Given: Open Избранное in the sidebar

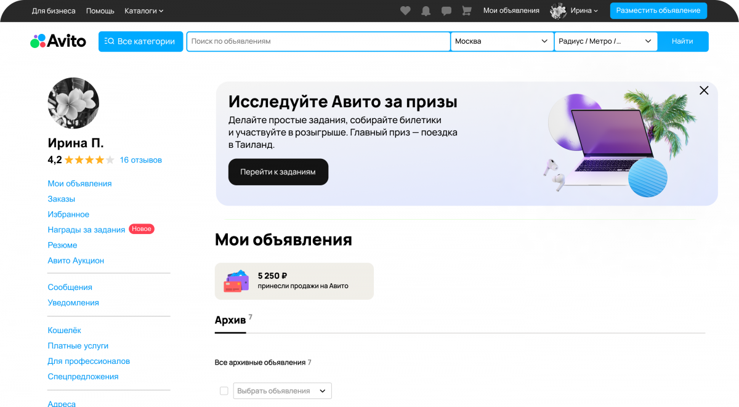Looking at the screenshot, I should pyautogui.click(x=68, y=214).
